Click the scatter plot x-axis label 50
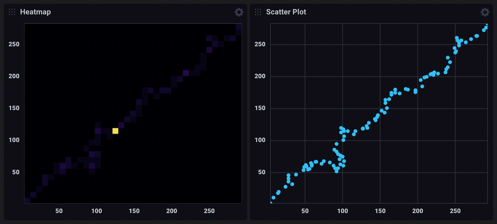This screenshot has height=224, width=497. [x=305, y=211]
